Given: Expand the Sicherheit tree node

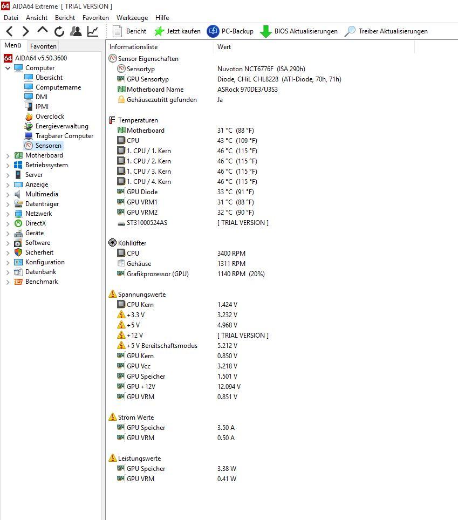Looking at the screenshot, I should [8, 252].
